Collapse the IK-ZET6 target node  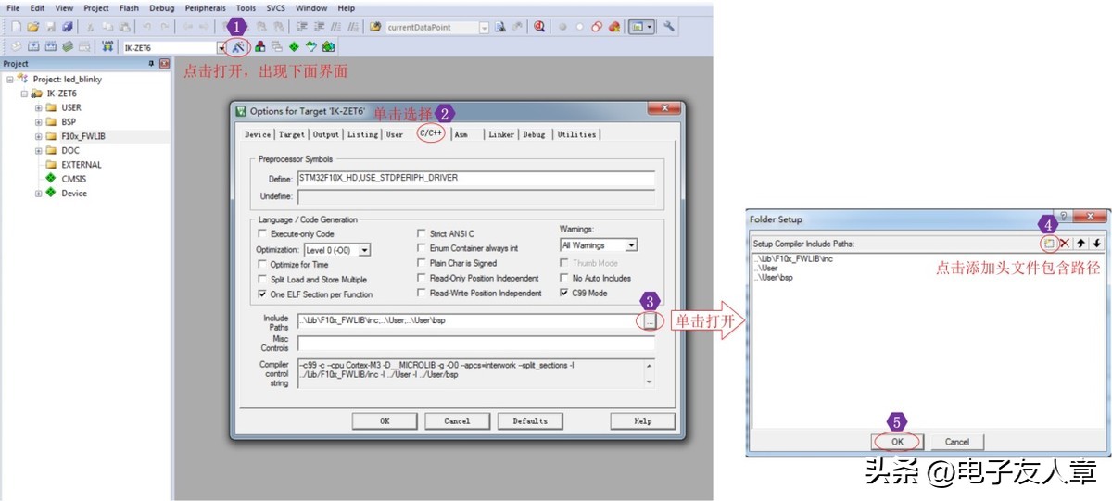24,94
